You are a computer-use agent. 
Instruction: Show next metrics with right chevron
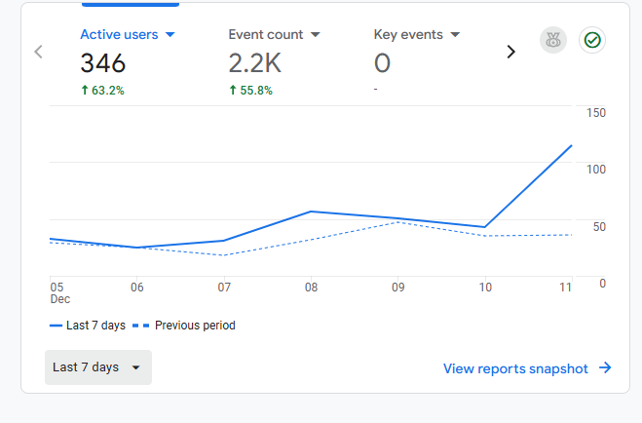(x=510, y=52)
